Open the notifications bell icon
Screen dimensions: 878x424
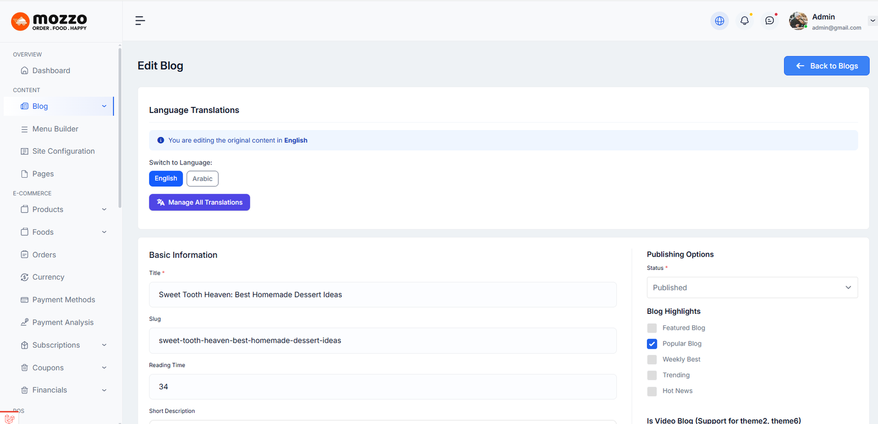point(745,21)
